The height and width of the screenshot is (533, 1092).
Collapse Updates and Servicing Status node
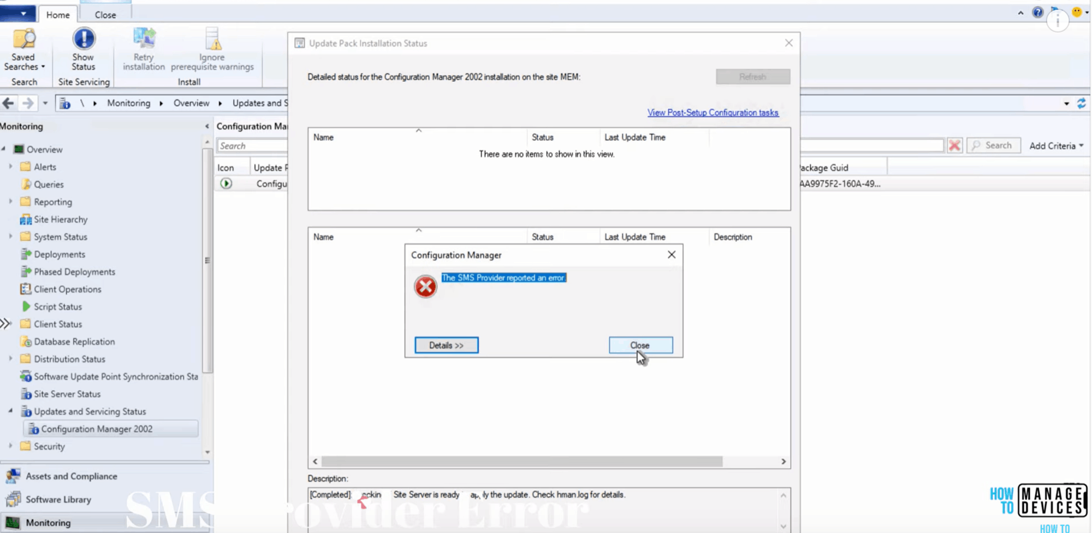point(10,411)
